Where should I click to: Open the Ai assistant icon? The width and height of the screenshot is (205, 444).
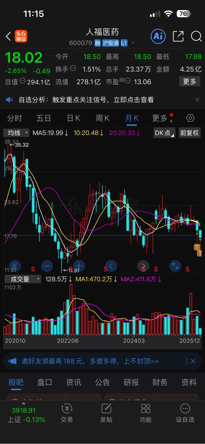pos(158,36)
